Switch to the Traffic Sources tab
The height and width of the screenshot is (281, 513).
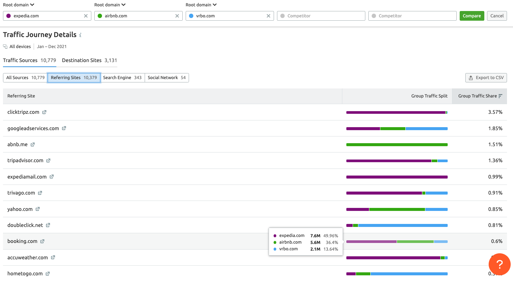(x=30, y=60)
